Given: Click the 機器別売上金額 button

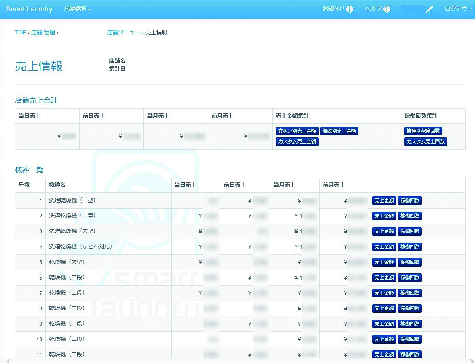Looking at the screenshot, I should [339, 131].
